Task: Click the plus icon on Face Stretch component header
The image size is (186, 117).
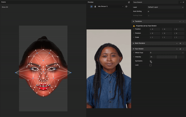Action: [177, 49]
